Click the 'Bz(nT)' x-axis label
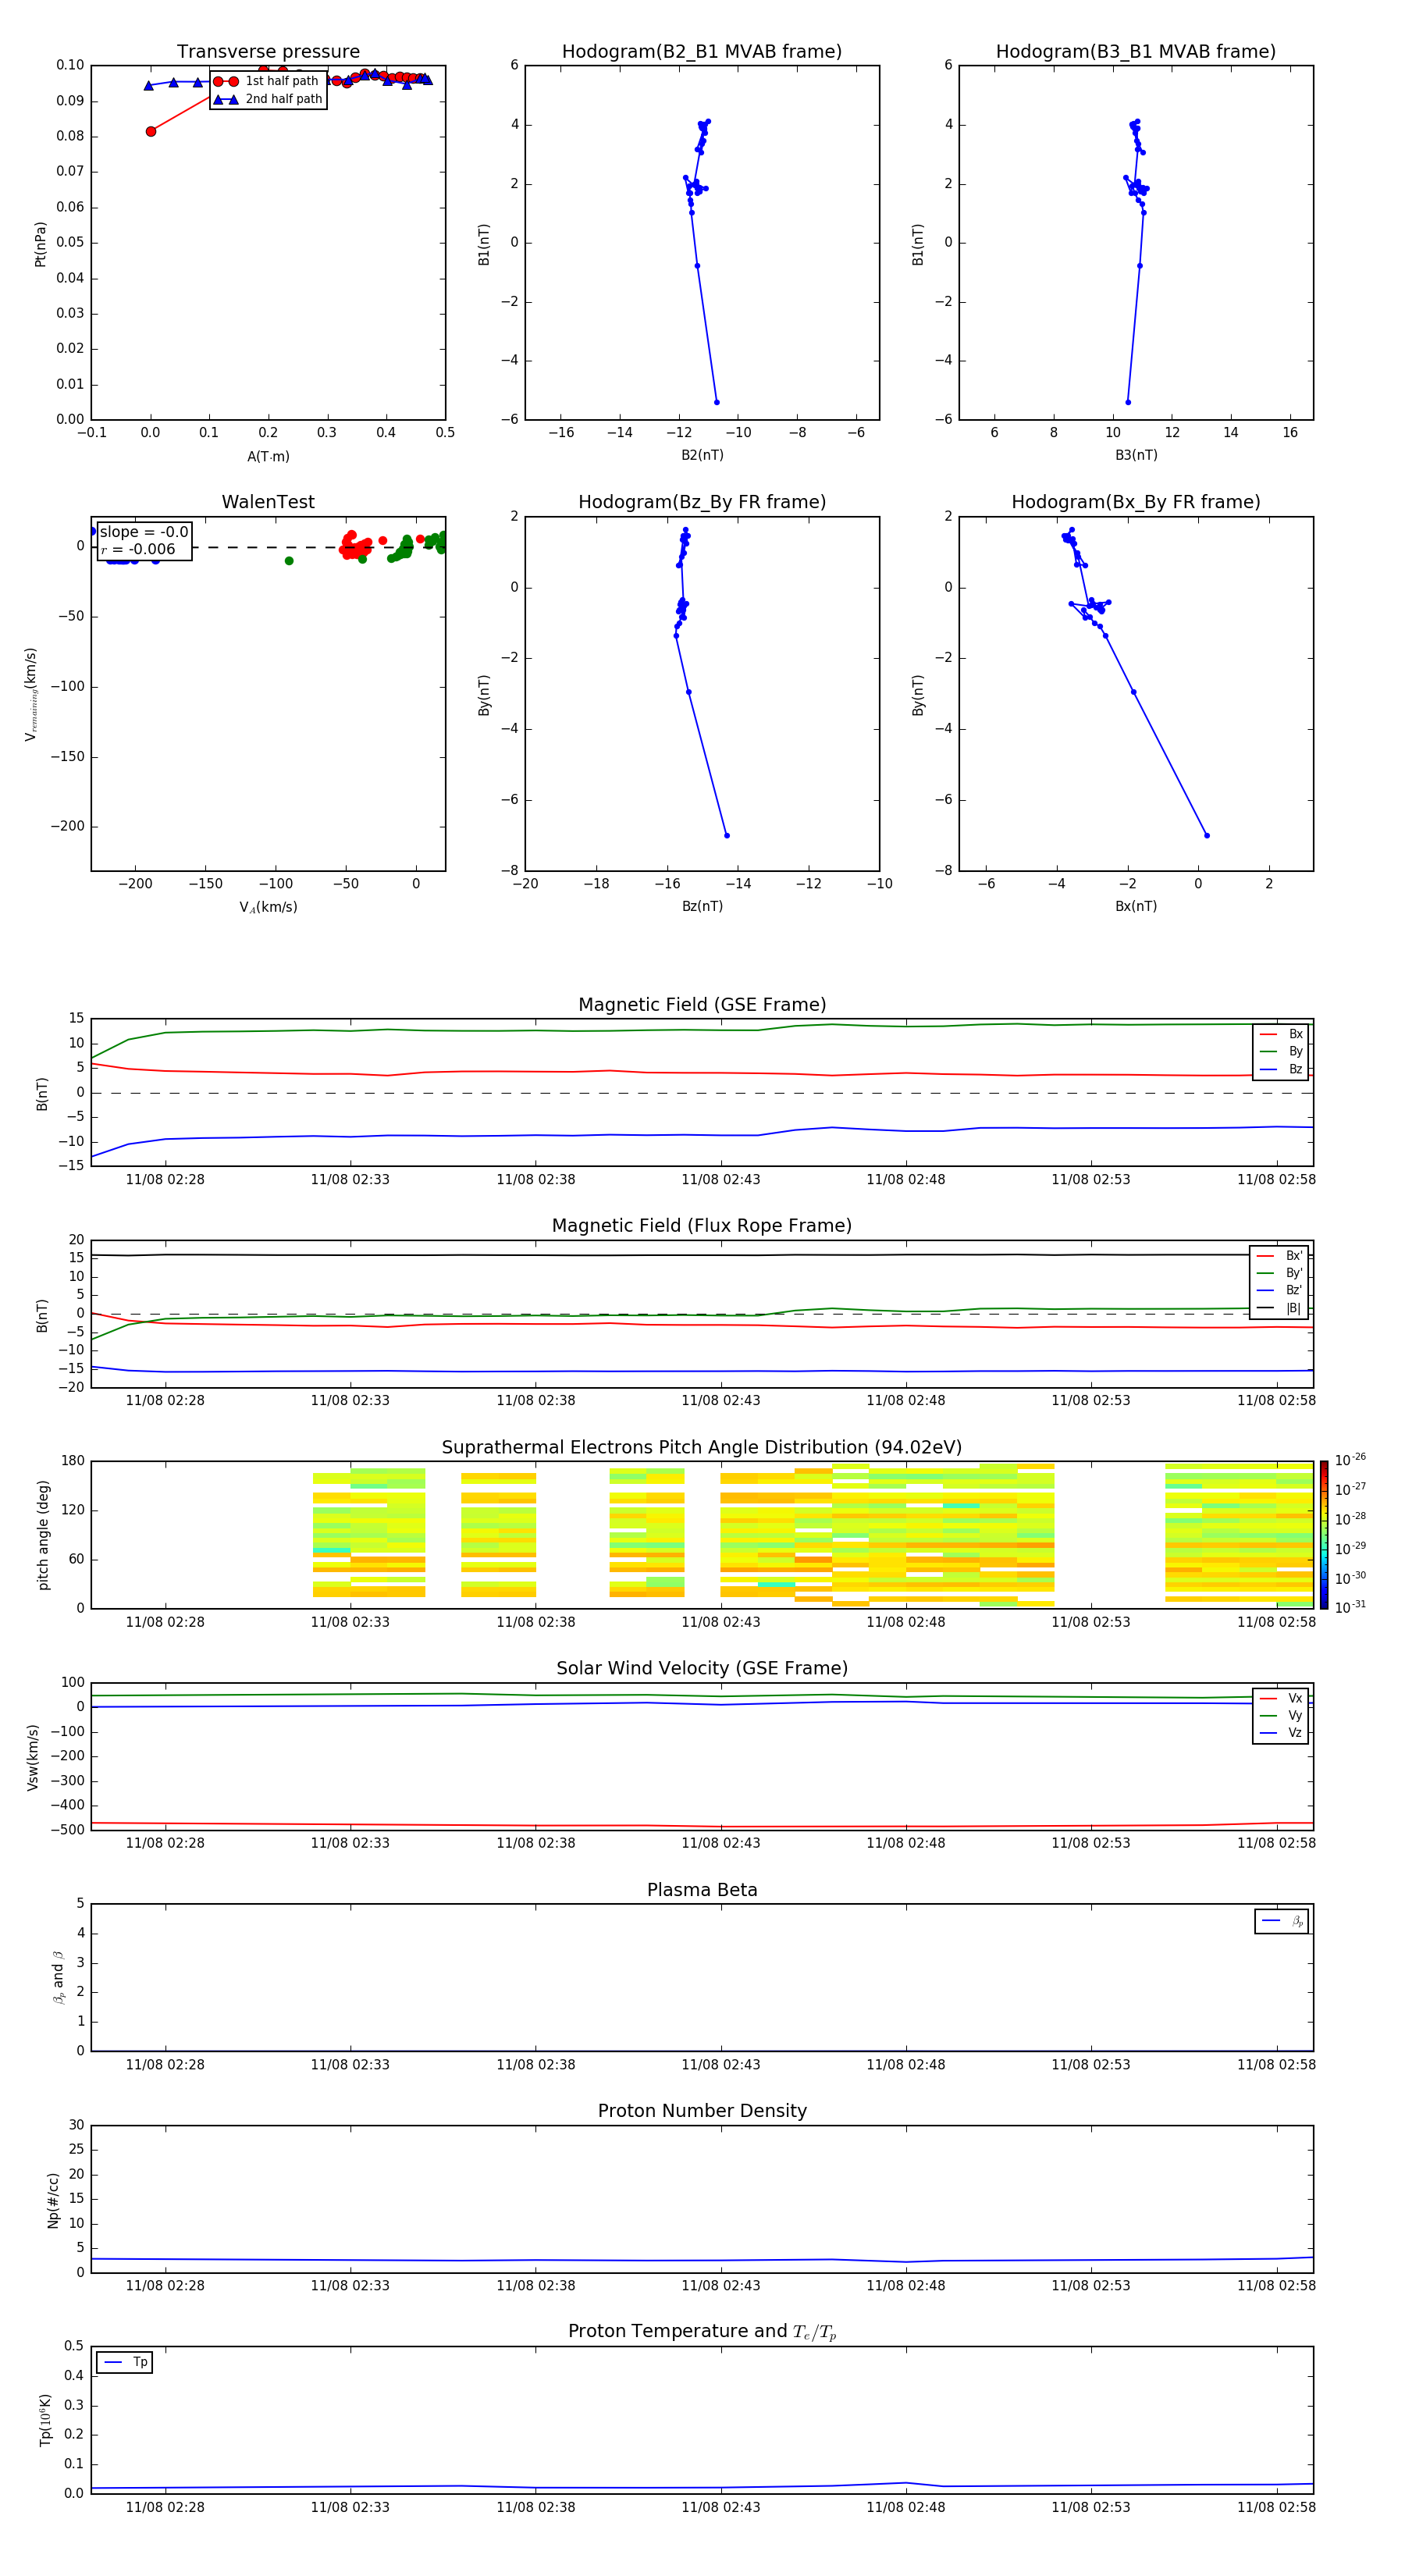Screen dimensions: 1405x2576 click(x=702, y=906)
